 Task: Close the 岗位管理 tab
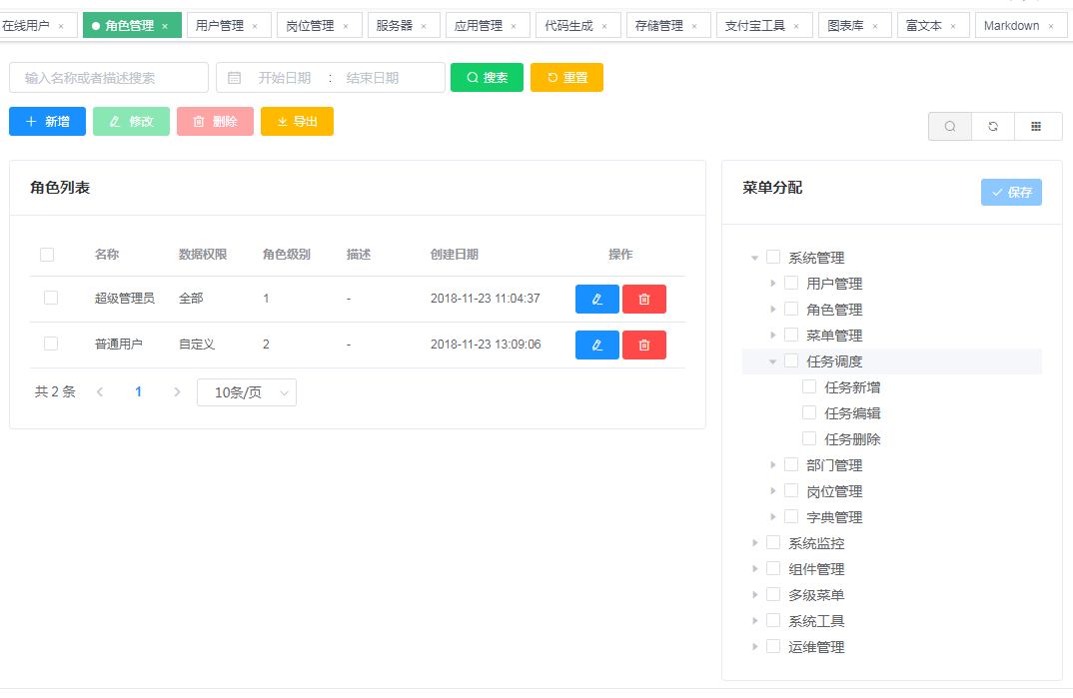pos(346,26)
